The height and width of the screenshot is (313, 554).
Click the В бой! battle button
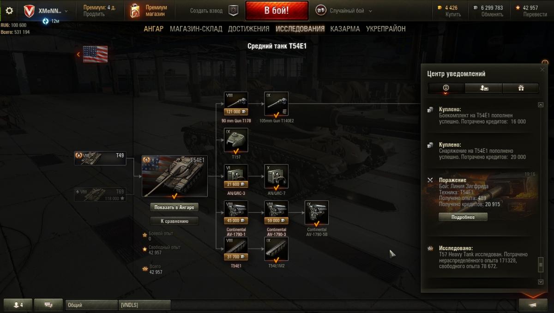tap(277, 11)
